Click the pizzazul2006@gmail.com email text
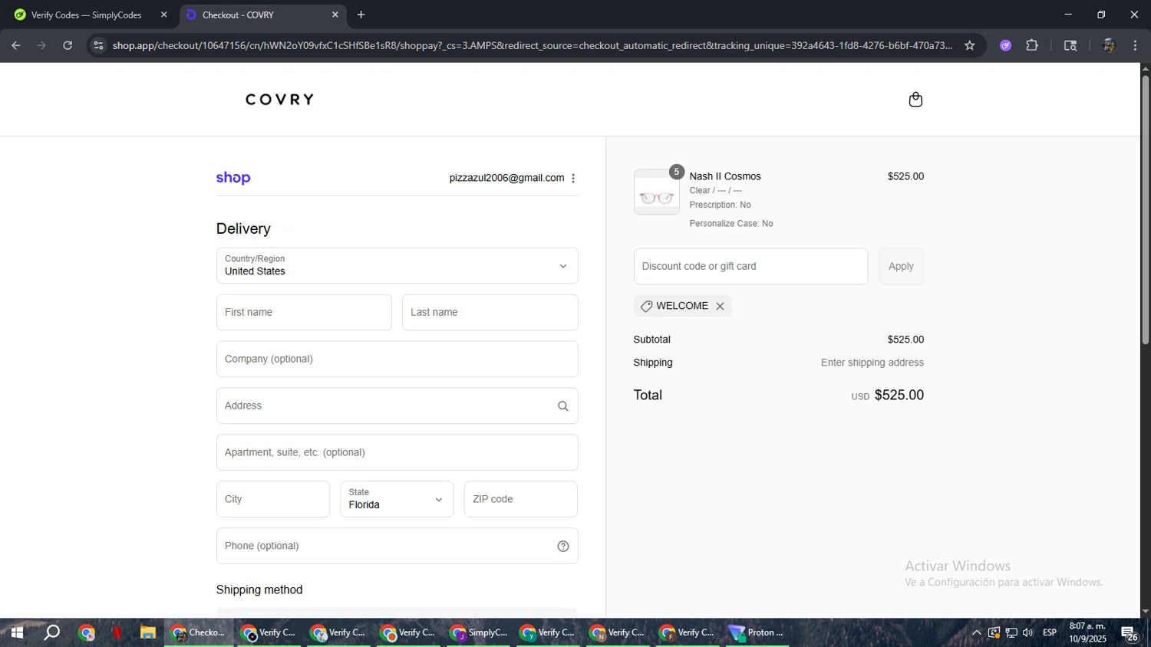 [506, 178]
